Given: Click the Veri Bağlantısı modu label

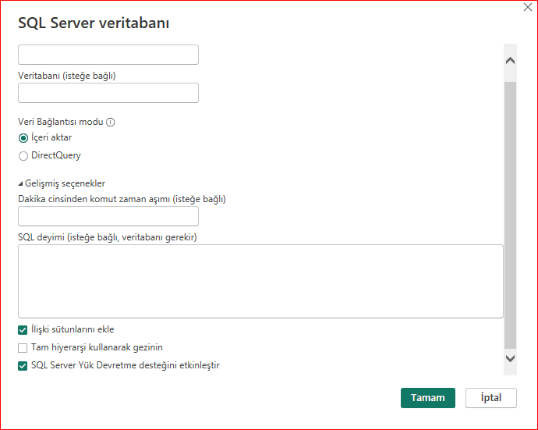Looking at the screenshot, I should [61, 123].
